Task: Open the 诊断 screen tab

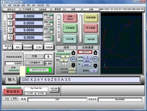Action: (91, 9)
